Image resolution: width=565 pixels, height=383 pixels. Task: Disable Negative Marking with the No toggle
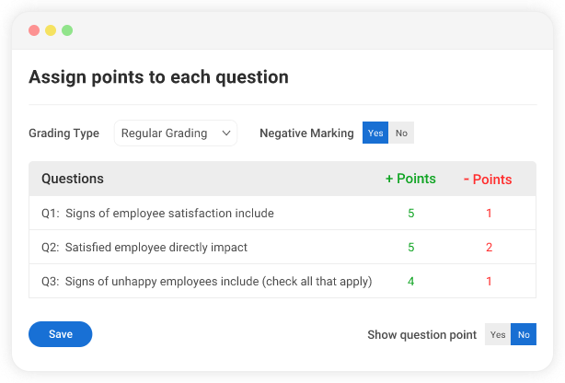(x=401, y=133)
